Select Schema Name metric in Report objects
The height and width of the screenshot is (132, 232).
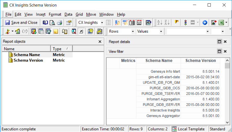click(x=27, y=55)
